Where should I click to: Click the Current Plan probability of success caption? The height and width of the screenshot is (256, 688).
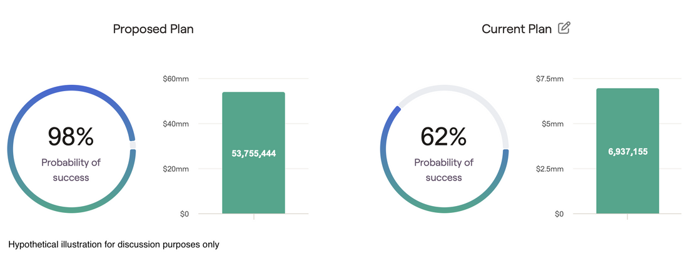tap(444, 170)
